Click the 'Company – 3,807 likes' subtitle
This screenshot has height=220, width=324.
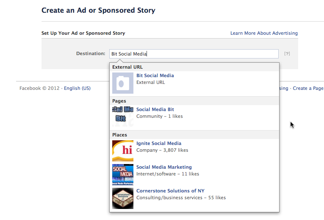(162, 150)
